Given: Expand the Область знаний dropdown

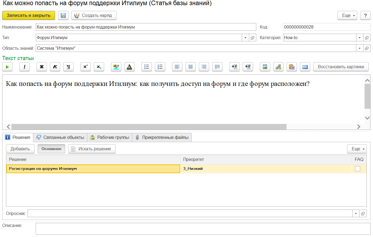Looking at the screenshot, I should pos(360,48).
